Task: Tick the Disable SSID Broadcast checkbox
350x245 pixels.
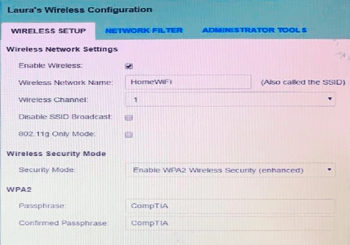Action: point(129,118)
